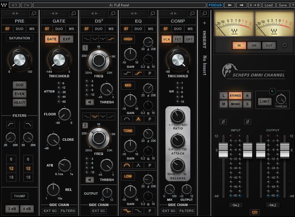Select FET compressor type
Image resolution: width=295 pixels, height=217 pixels.
(178, 39)
